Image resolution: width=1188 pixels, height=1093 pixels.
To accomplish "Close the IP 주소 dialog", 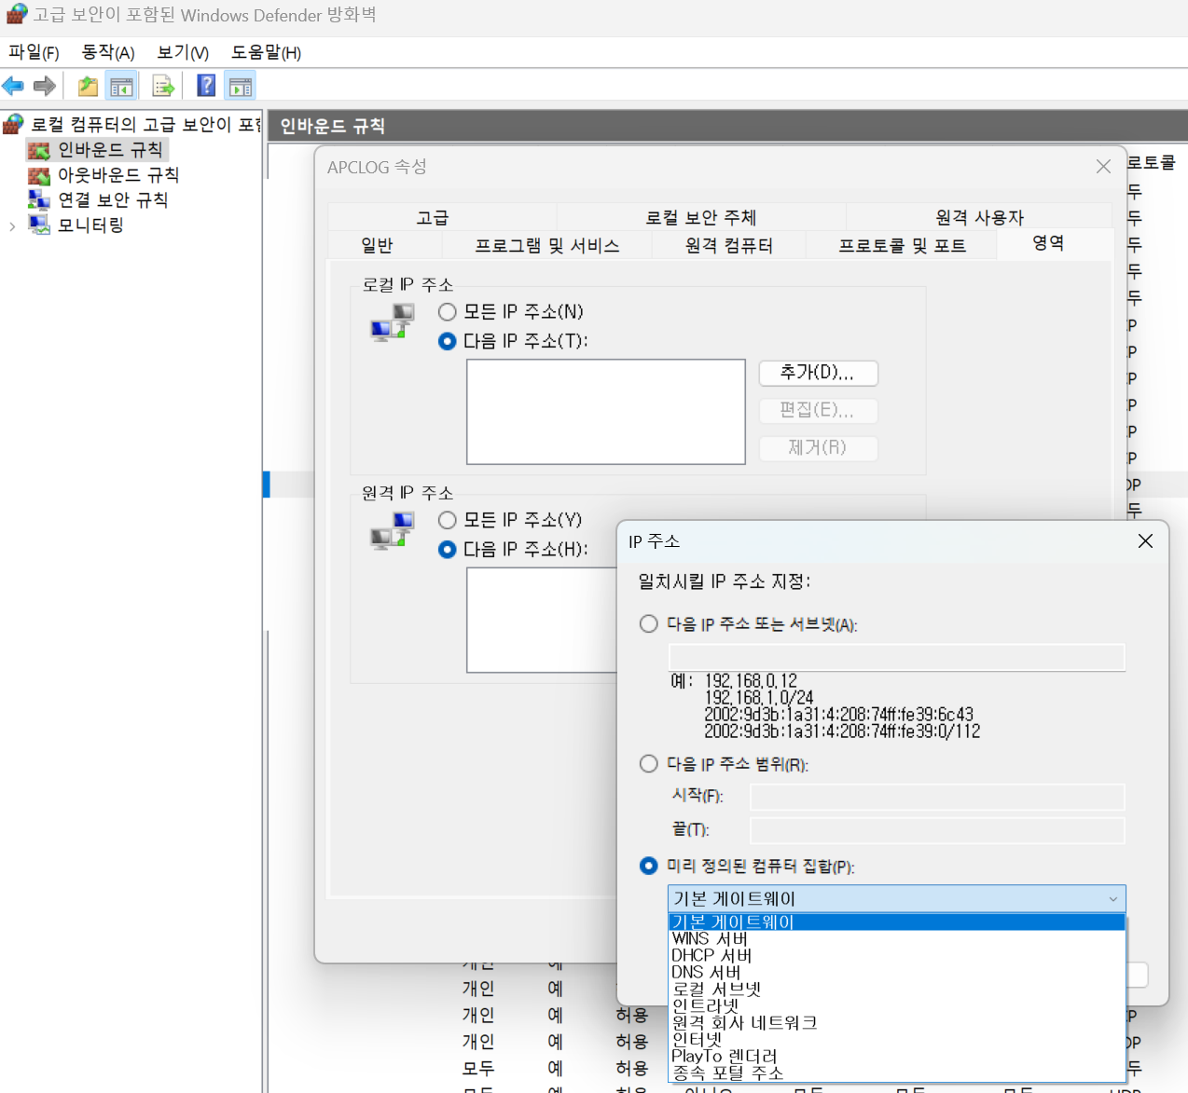I will coord(1146,541).
